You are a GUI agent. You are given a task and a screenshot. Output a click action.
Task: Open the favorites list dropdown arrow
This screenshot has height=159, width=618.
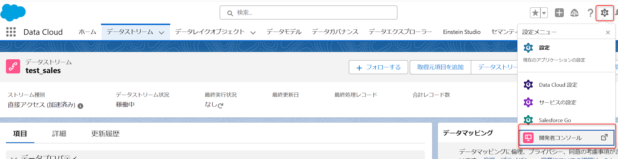click(x=544, y=13)
